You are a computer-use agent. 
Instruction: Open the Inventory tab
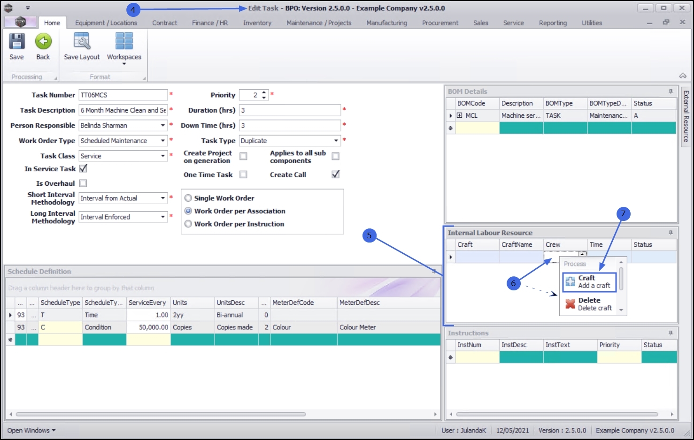coord(257,23)
